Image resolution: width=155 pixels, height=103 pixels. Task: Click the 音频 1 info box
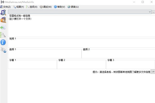pos(45,54)
